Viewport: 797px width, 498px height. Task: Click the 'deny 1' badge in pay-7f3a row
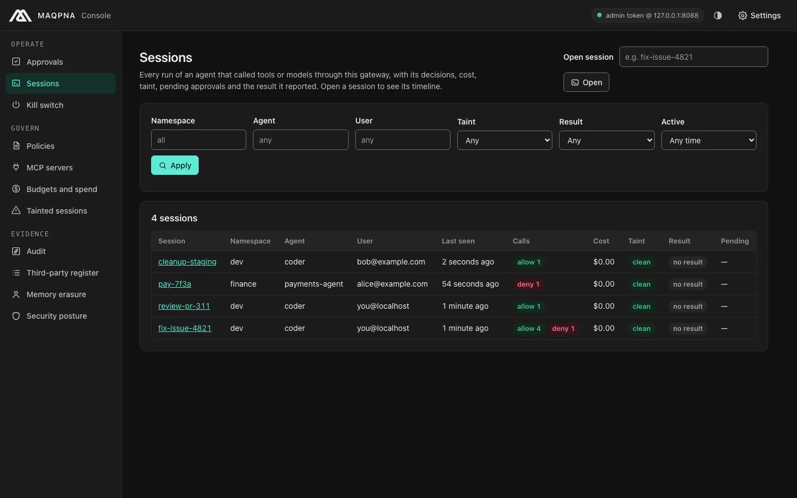[528, 284]
